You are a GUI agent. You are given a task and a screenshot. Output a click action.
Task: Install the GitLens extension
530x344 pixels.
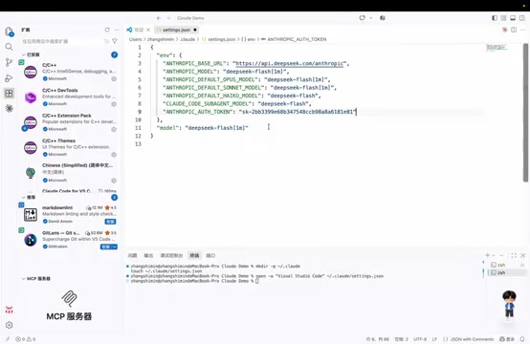click(x=106, y=247)
